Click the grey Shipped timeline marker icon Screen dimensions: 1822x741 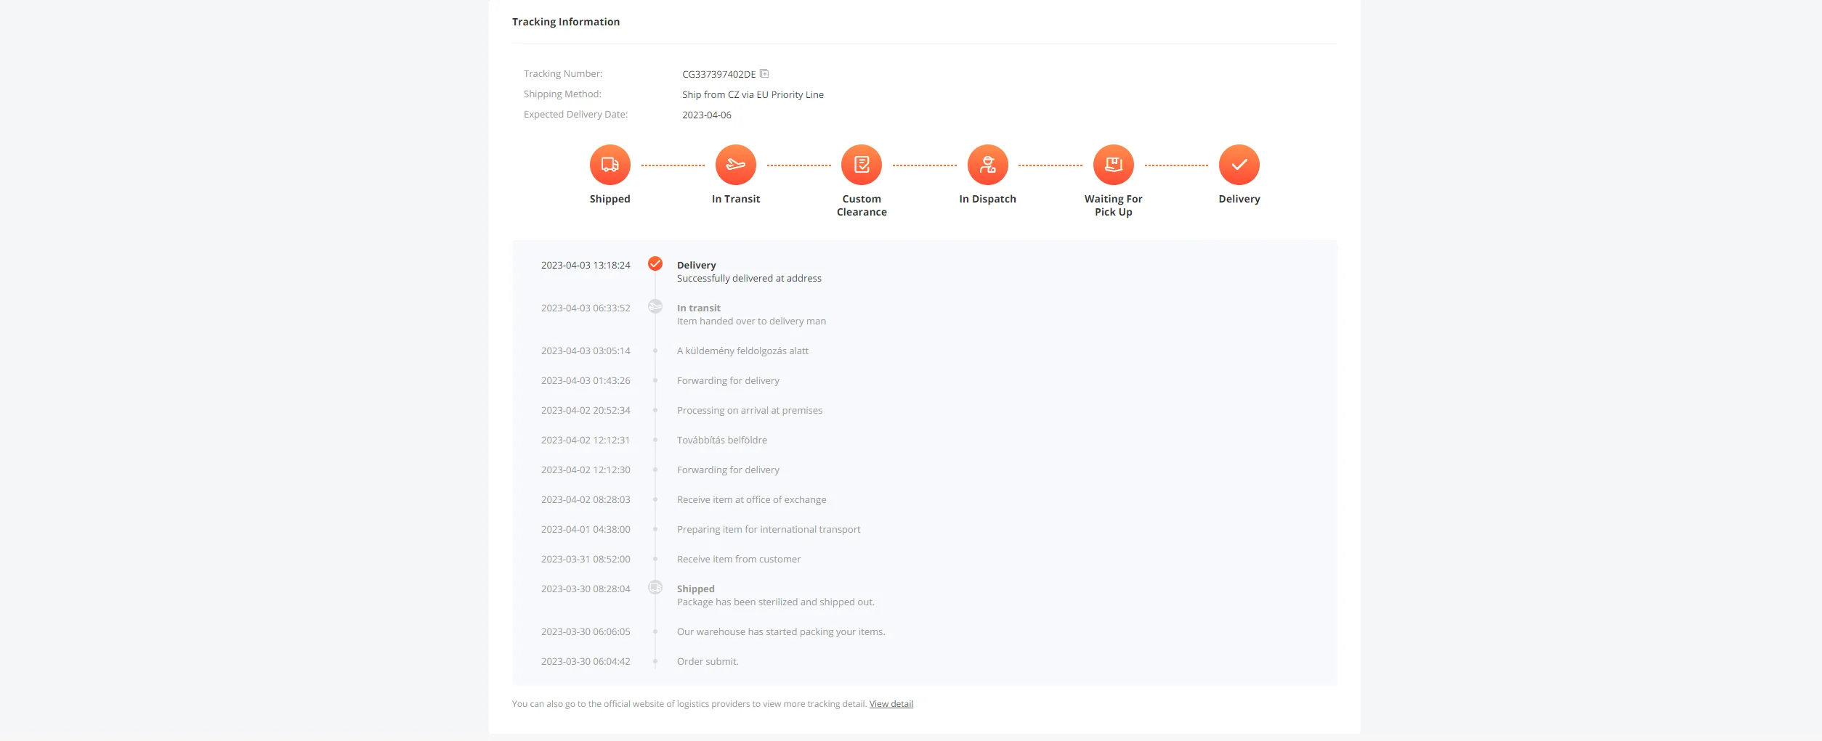pos(655,587)
